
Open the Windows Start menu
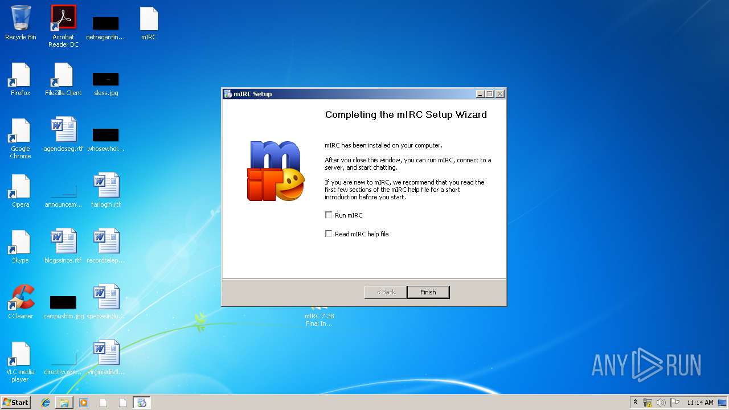click(15, 402)
